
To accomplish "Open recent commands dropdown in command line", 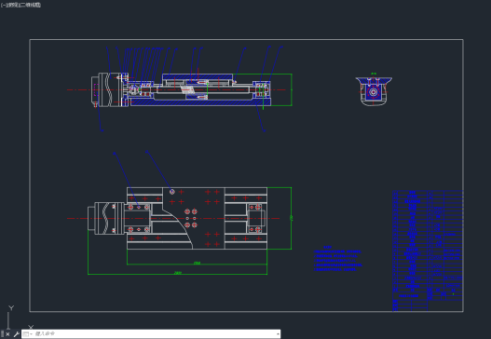I will [27, 334].
